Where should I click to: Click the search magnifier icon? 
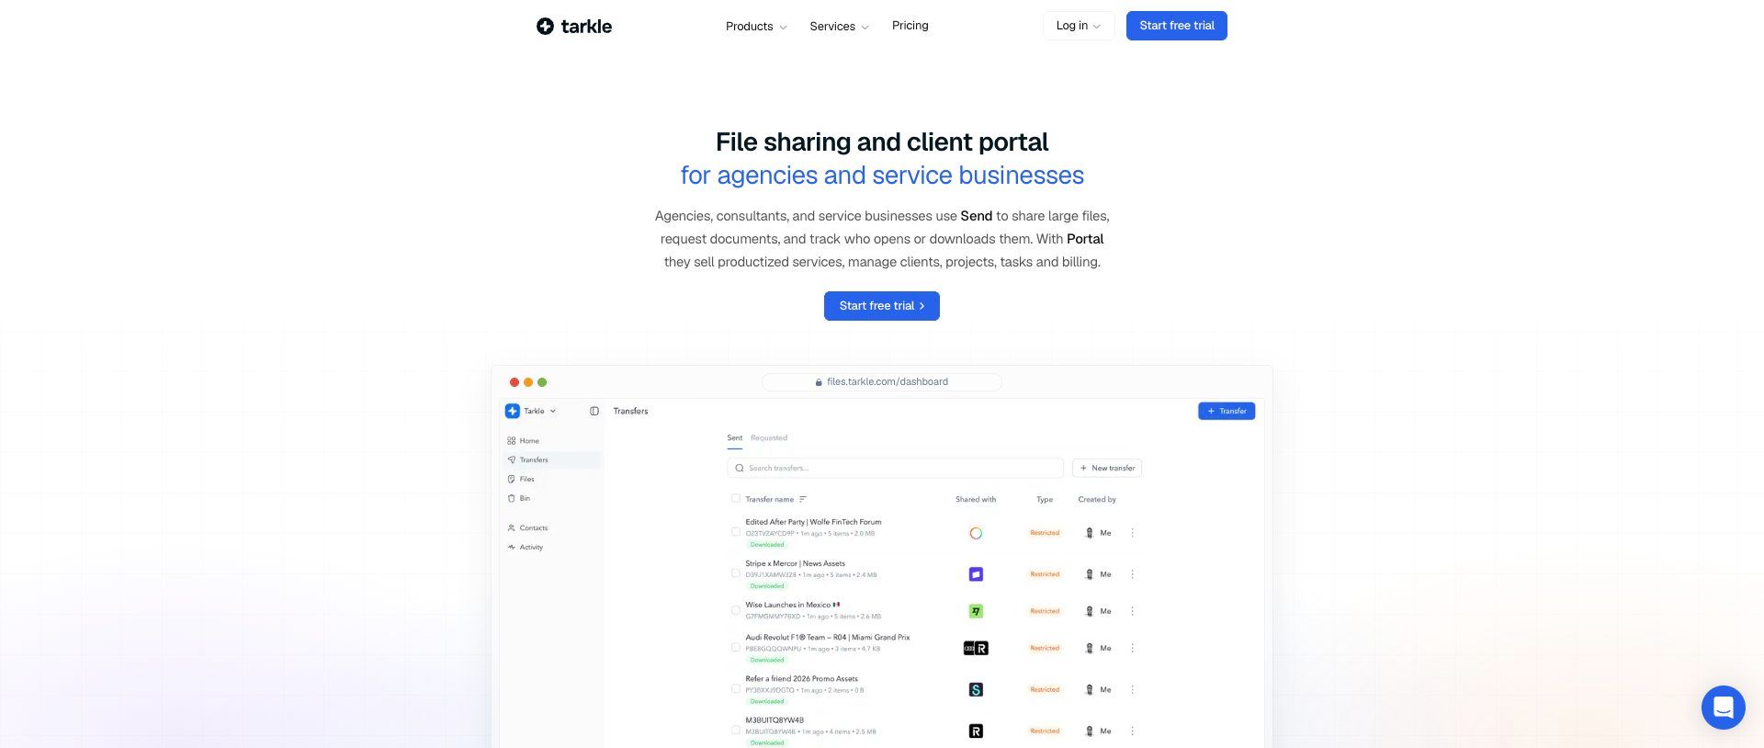point(740,469)
